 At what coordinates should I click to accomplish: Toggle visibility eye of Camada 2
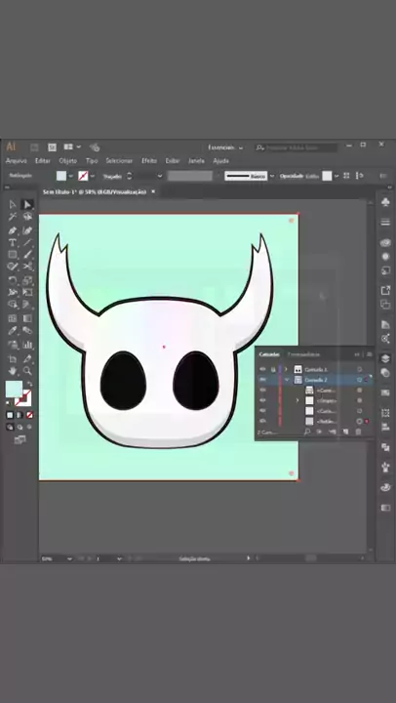click(262, 380)
